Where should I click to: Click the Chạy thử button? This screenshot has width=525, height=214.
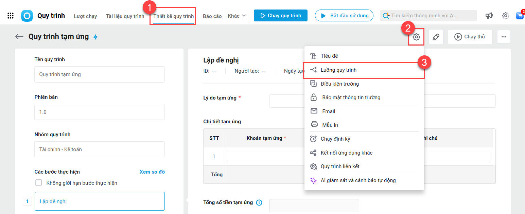pos(470,37)
